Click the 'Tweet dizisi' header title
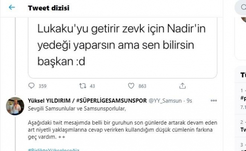The image size is (246, 151). [49, 8]
